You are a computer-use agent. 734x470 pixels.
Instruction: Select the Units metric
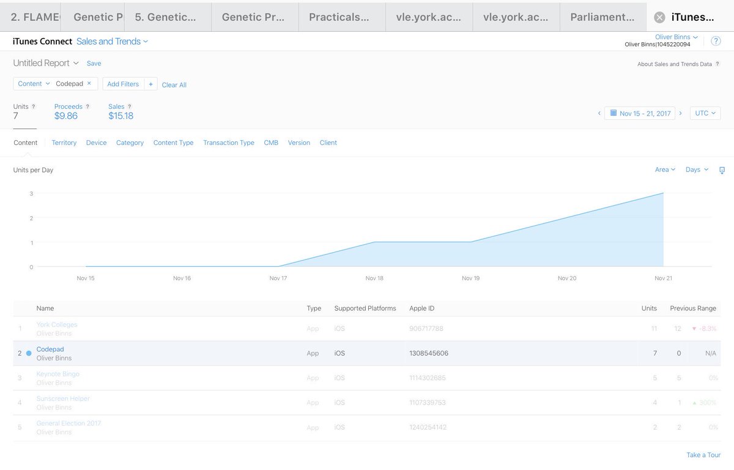tap(24, 111)
